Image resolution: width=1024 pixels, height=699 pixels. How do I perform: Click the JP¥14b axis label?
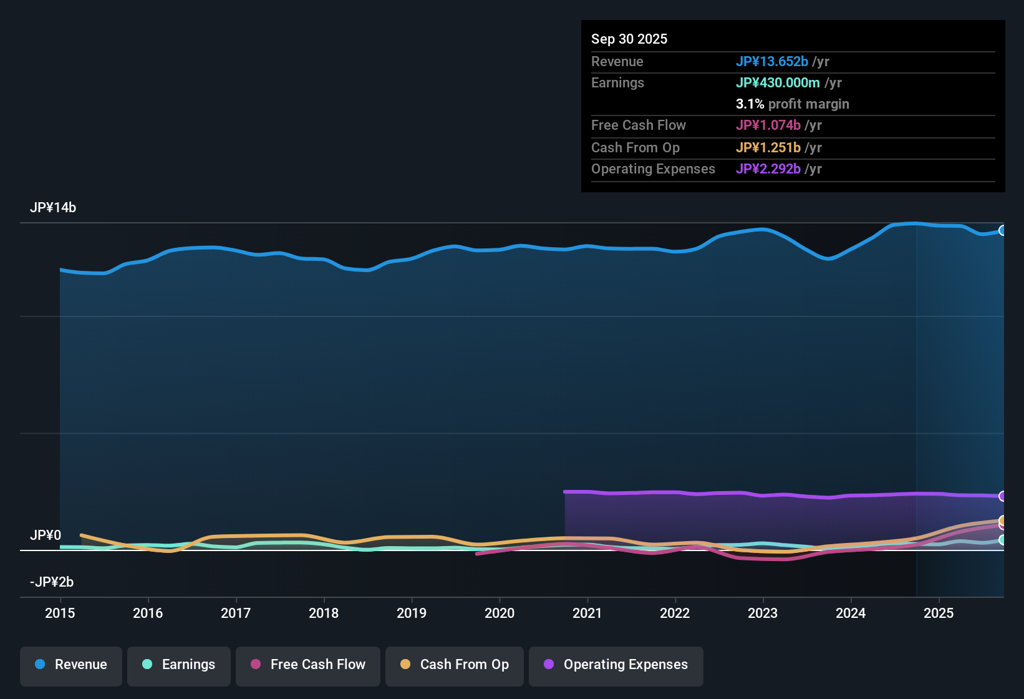(x=54, y=208)
